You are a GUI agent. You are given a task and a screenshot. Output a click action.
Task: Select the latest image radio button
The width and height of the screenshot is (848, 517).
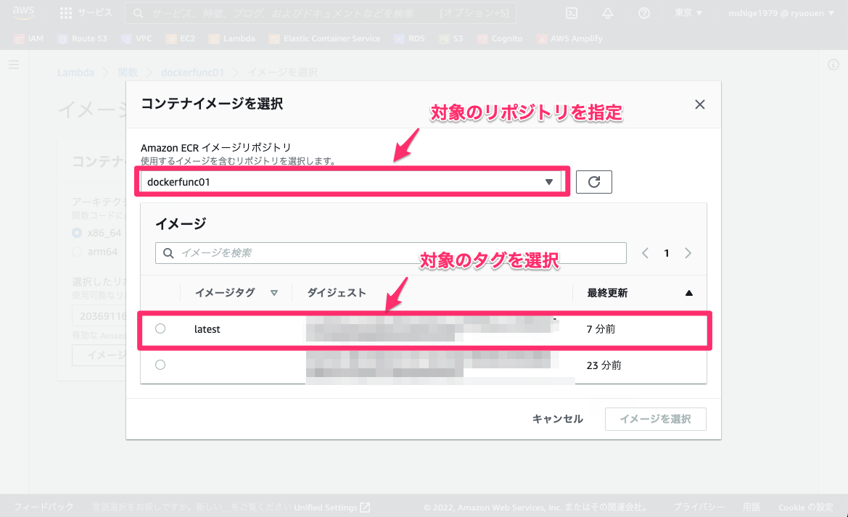coord(160,328)
